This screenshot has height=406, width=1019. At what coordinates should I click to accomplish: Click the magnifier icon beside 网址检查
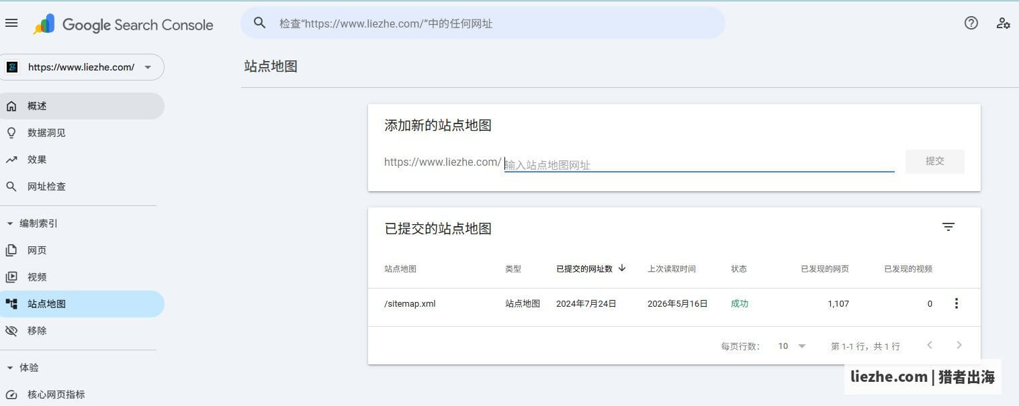pos(11,187)
